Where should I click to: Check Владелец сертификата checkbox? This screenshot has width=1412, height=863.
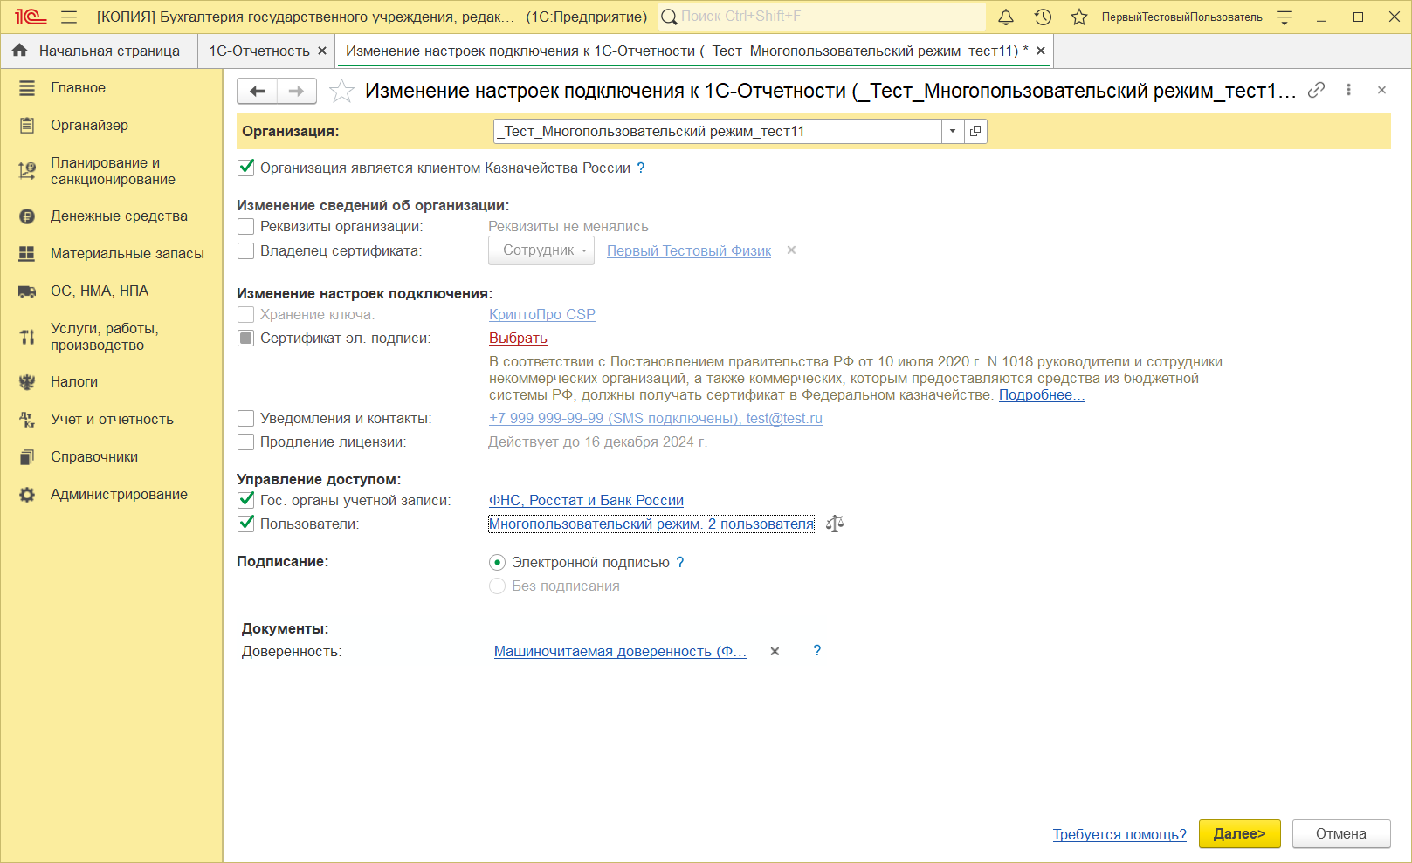pyautogui.click(x=246, y=250)
